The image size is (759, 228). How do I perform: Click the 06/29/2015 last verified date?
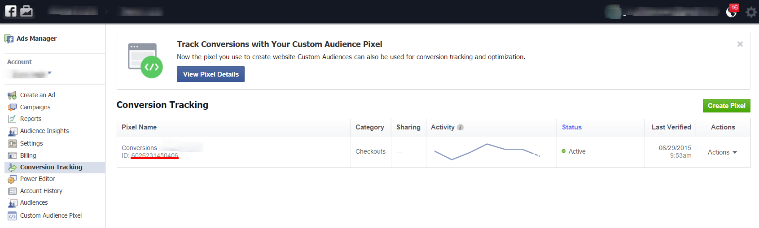pyautogui.click(x=675, y=148)
